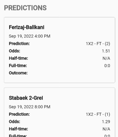Click the PREDICTIONS heading
Viewport: 118px width, 137px height.
coord(25,8)
